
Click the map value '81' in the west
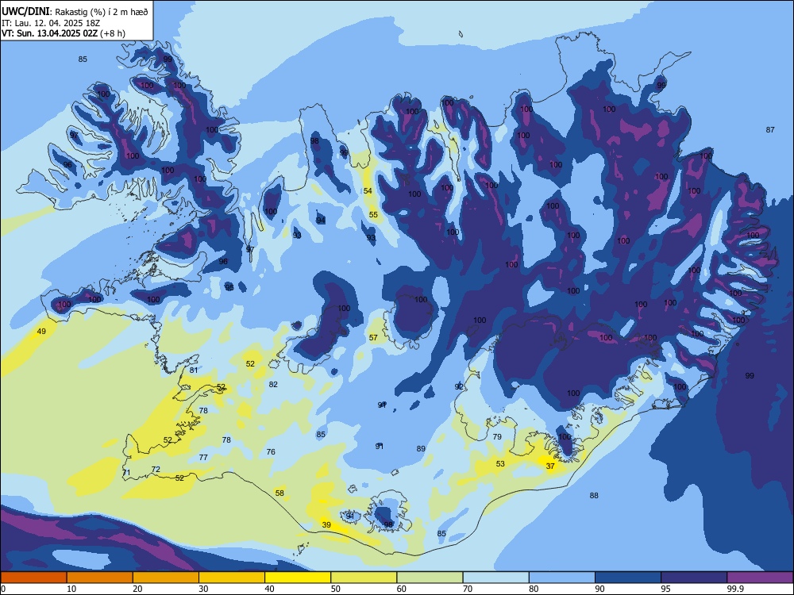(194, 370)
